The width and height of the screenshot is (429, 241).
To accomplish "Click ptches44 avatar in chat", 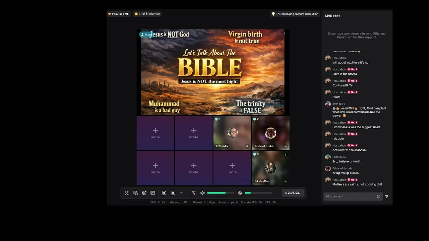I will pyautogui.click(x=328, y=104).
